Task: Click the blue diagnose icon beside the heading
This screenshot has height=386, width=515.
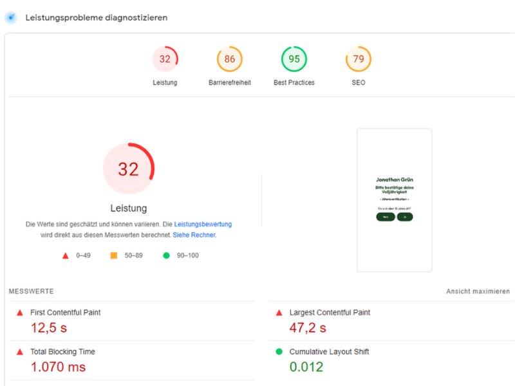Action: [x=11, y=17]
